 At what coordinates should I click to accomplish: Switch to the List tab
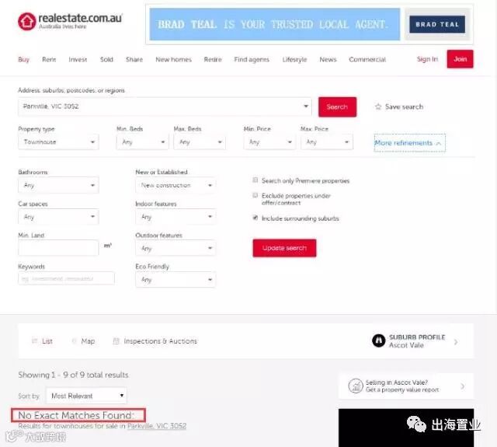47,341
